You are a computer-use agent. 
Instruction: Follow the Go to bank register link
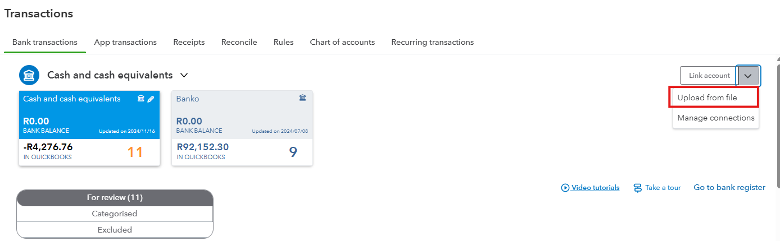click(729, 188)
